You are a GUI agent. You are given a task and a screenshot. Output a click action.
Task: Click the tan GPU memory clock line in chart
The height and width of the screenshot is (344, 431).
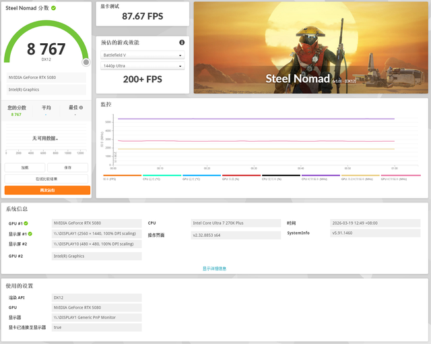coord(256,149)
